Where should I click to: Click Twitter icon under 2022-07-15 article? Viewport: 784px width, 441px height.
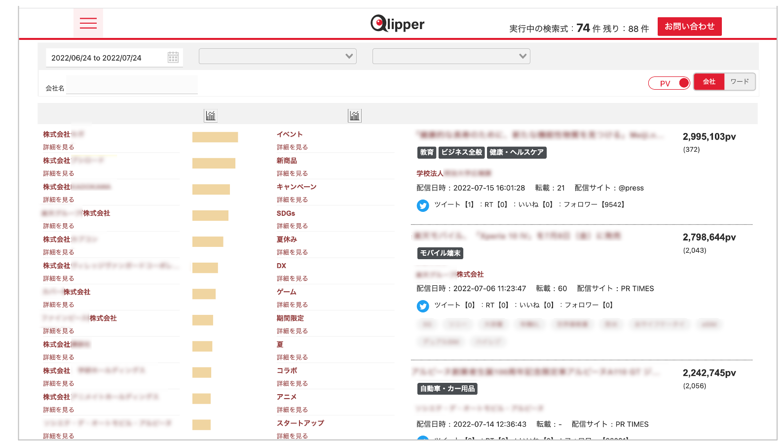tap(423, 205)
